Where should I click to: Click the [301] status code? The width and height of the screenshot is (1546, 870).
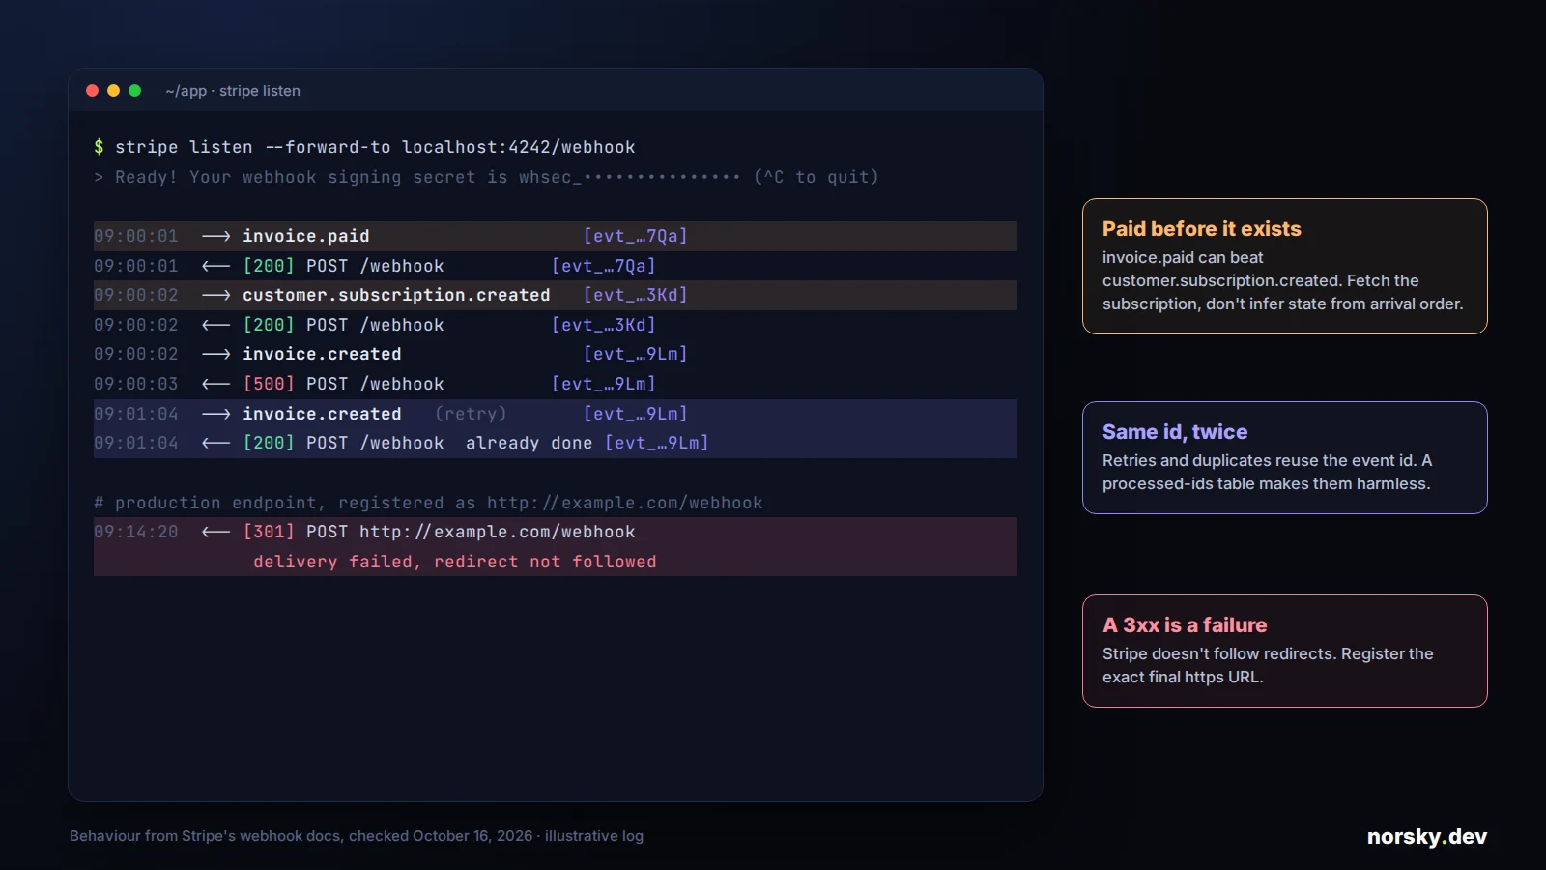[269, 532]
